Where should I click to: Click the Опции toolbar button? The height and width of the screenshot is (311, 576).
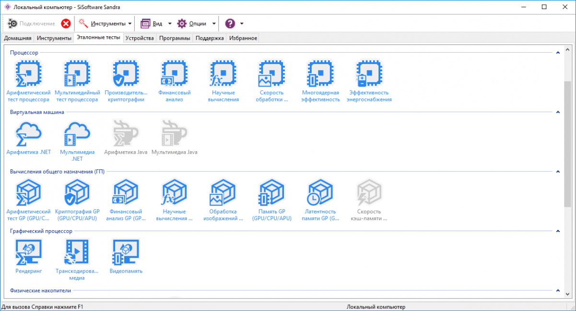tap(192, 23)
